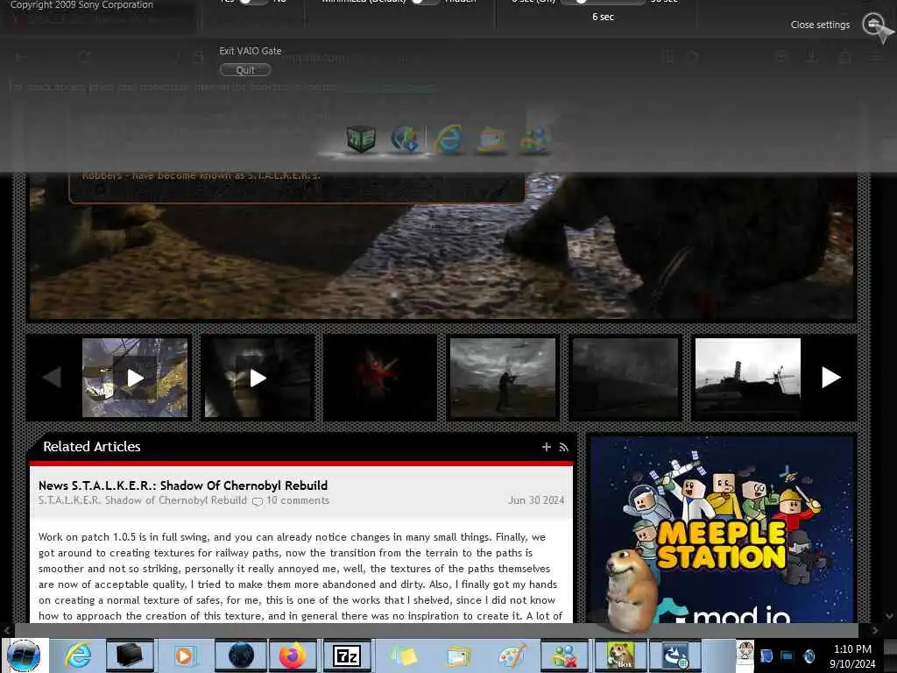This screenshot has width=897, height=673.
Task: Play the second dark video thumbnail
Action: tap(258, 378)
